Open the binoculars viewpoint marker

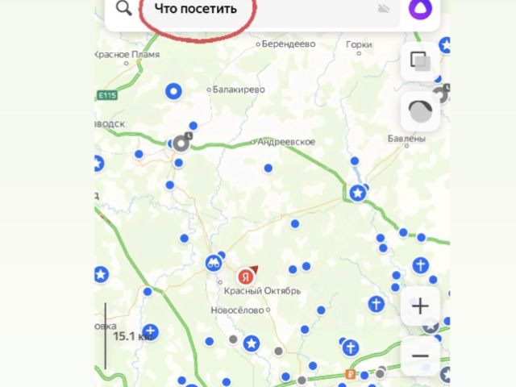(x=213, y=264)
